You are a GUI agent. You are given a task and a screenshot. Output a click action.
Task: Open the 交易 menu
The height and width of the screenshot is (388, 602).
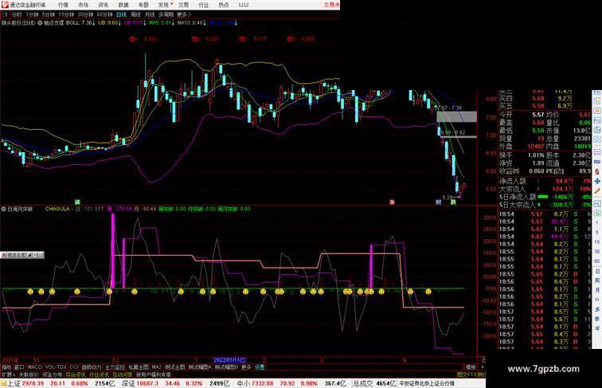coord(183,5)
